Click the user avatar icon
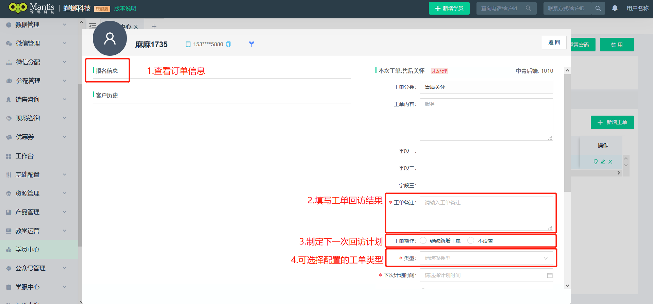The height and width of the screenshot is (304, 653). click(110, 38)
